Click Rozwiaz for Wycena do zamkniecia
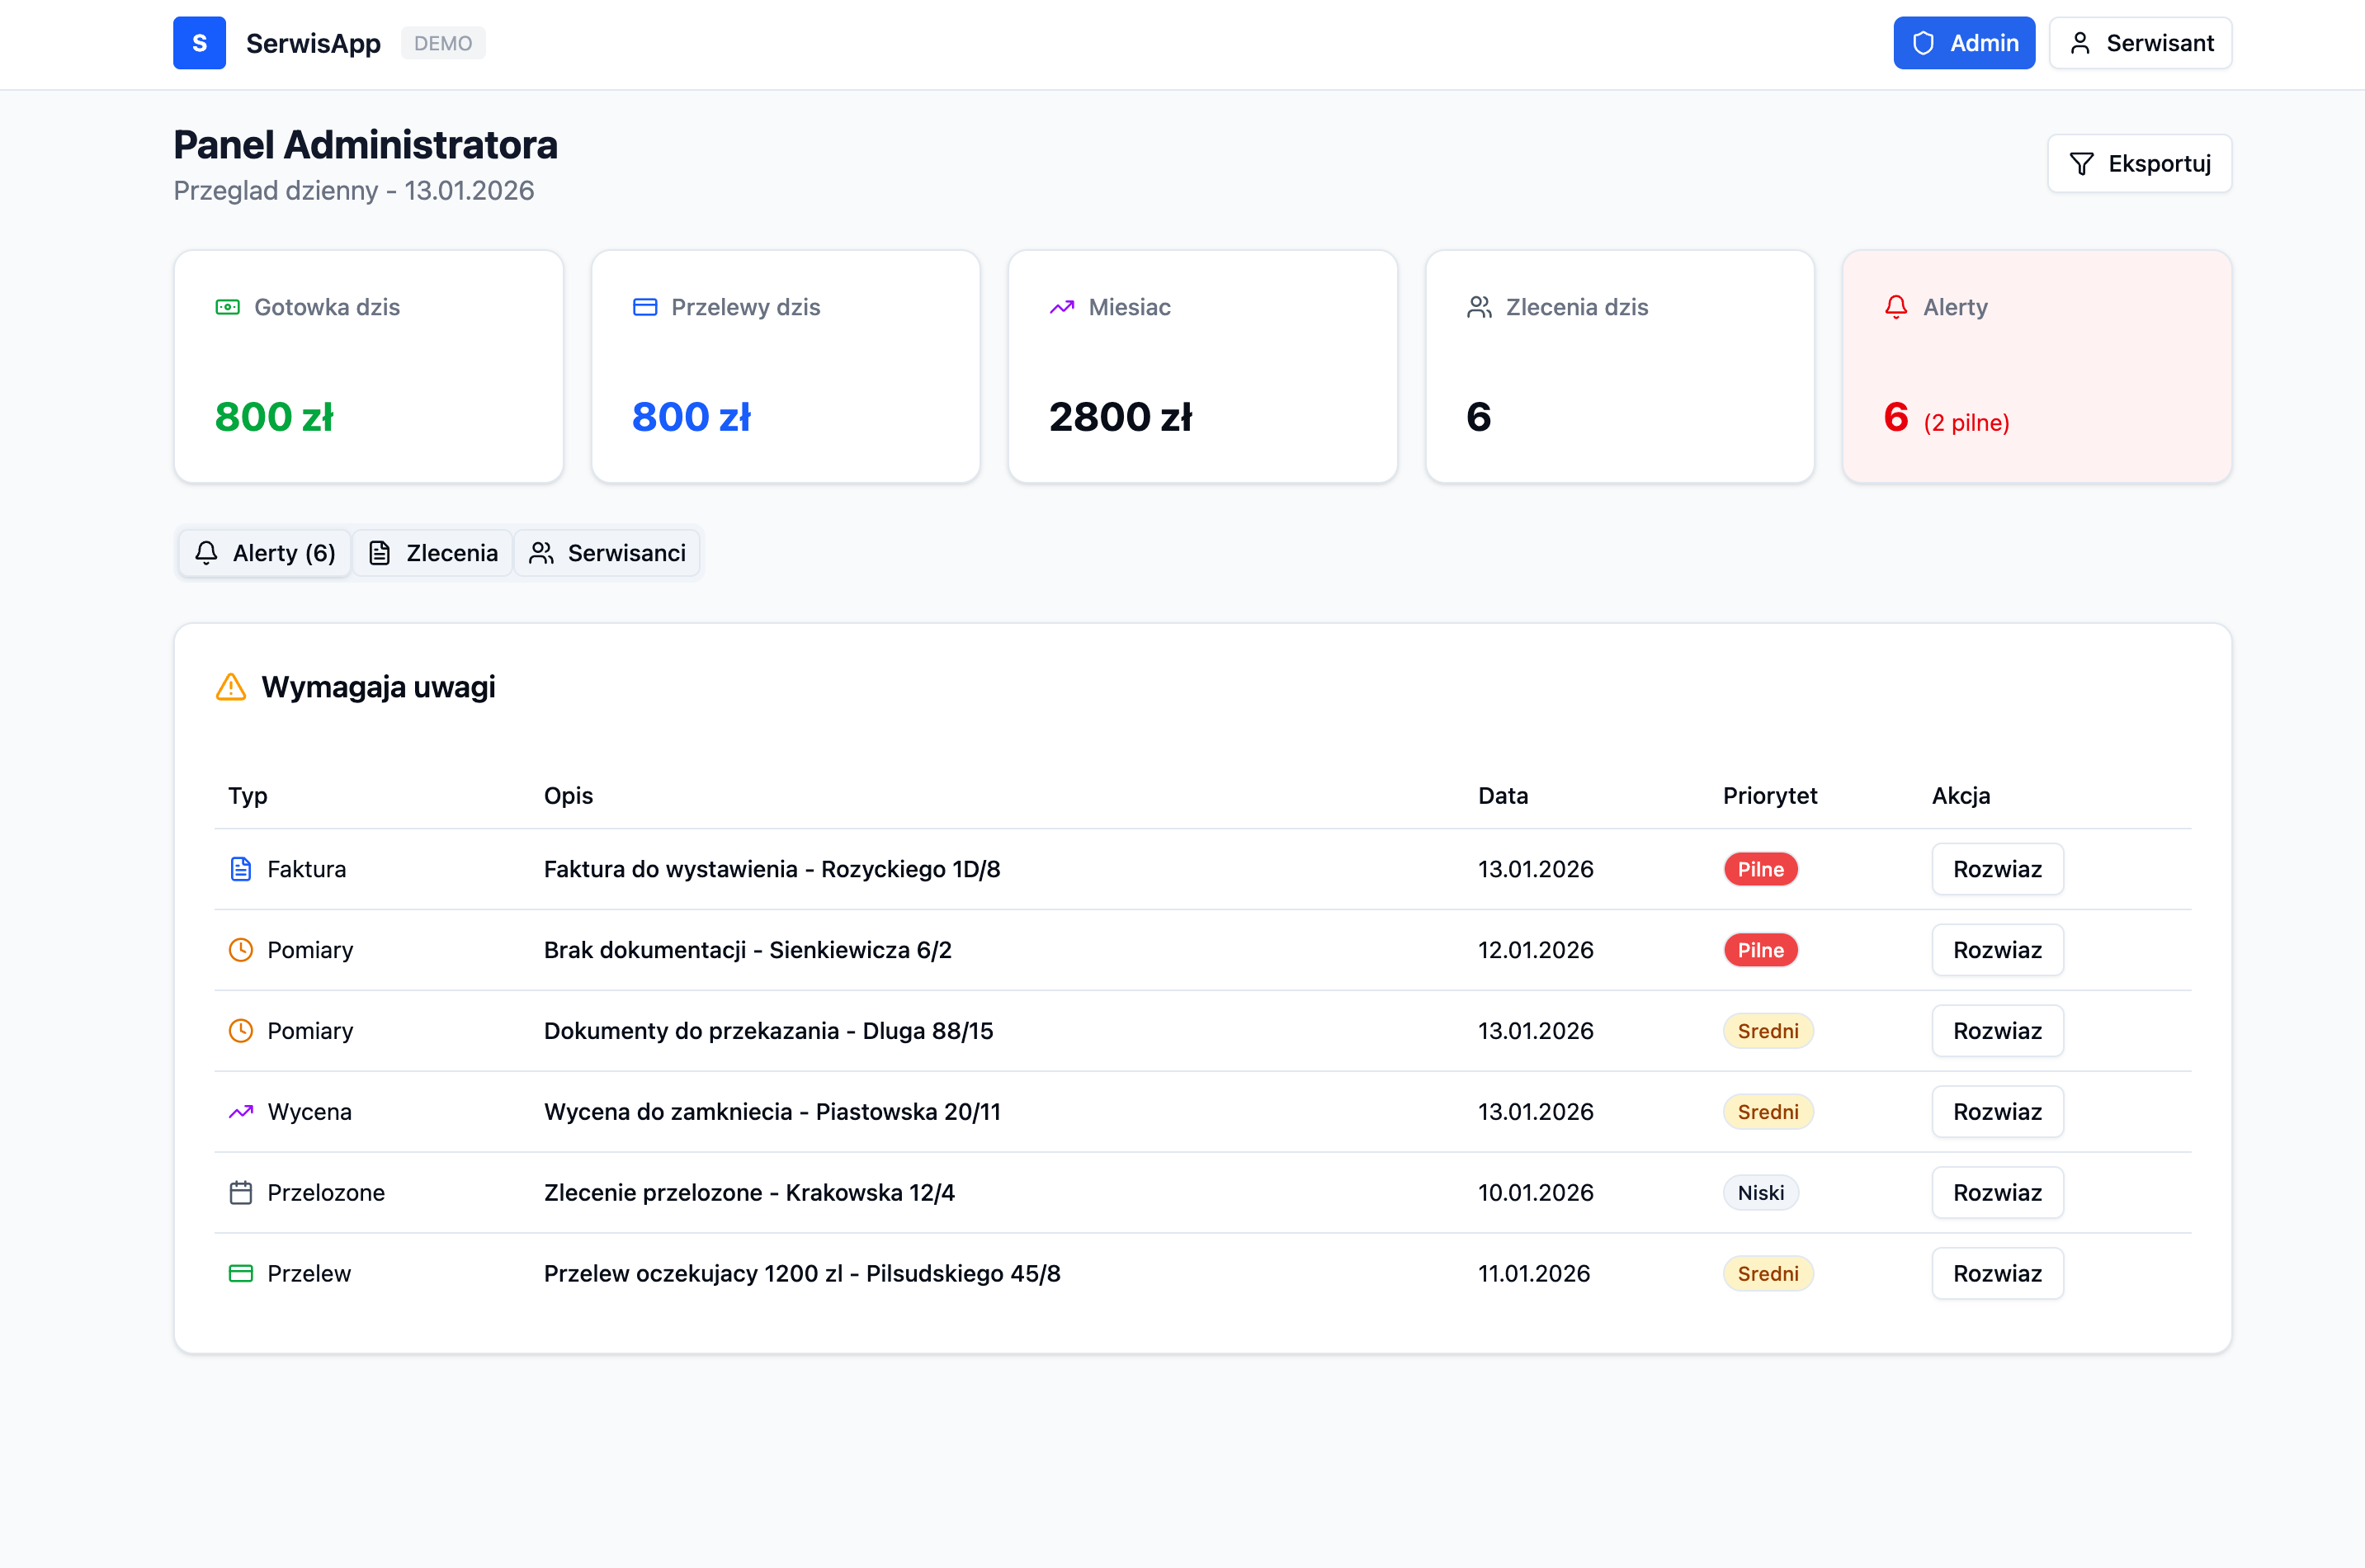This screenshot has height=1568, width=2365. (1997, 1112)
